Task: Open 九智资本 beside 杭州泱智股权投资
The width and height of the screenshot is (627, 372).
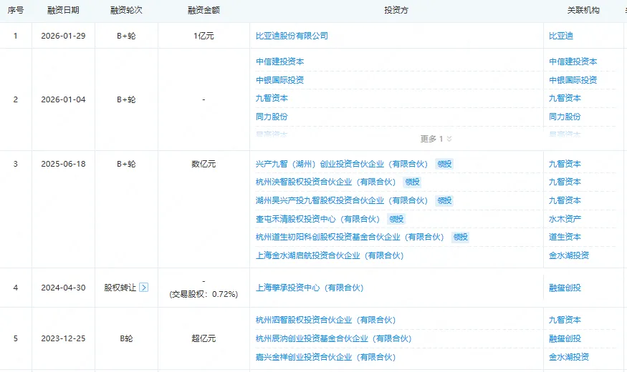Action: [565, 182]
